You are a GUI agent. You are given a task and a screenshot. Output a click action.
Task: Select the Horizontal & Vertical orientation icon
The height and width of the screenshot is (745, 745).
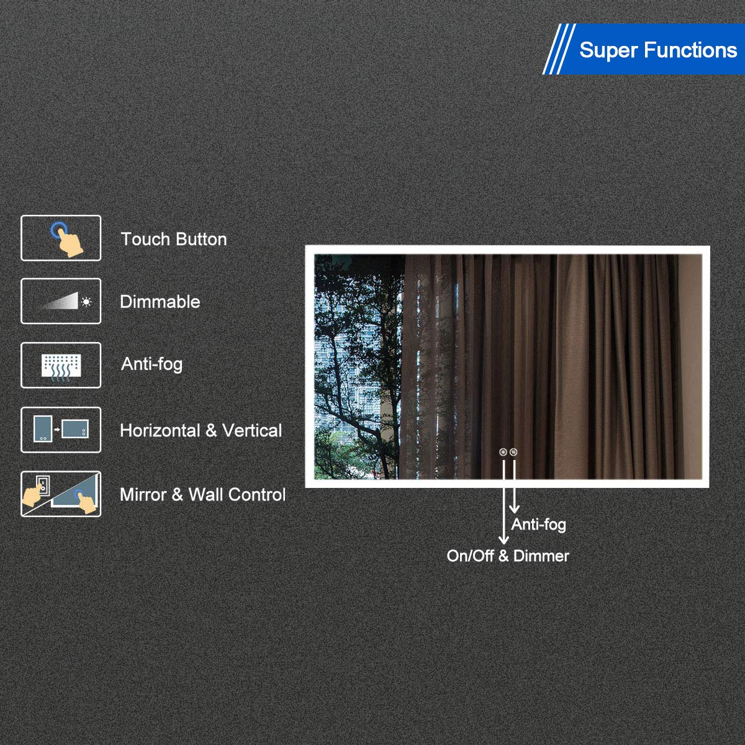click(61, 430)
